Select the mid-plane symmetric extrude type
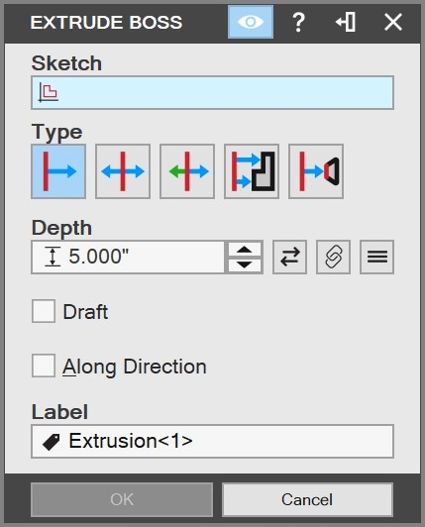Viewport: 425px width, 527px height. [123, 171]
